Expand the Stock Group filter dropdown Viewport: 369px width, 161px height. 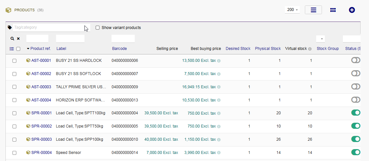tap(321, 39)
